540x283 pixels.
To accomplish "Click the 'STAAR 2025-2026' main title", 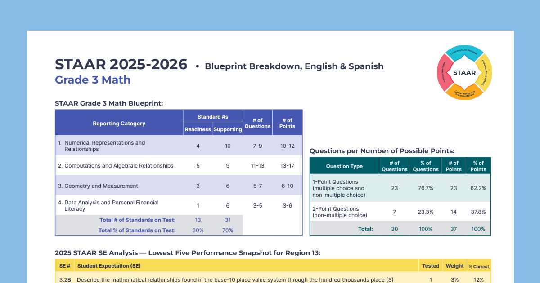I will point(121,64).
